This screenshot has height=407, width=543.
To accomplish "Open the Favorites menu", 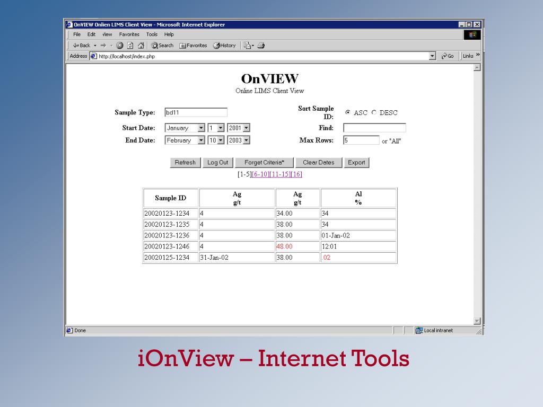I will (x=129, y=34).
